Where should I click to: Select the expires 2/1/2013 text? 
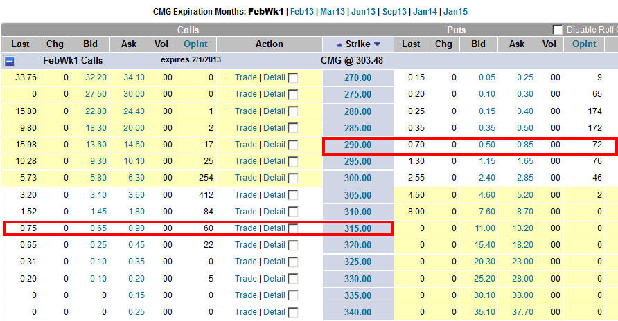(x=191, y=59)
